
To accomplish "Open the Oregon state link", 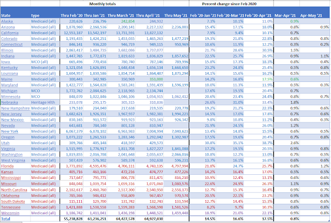I will coord(8,137).
